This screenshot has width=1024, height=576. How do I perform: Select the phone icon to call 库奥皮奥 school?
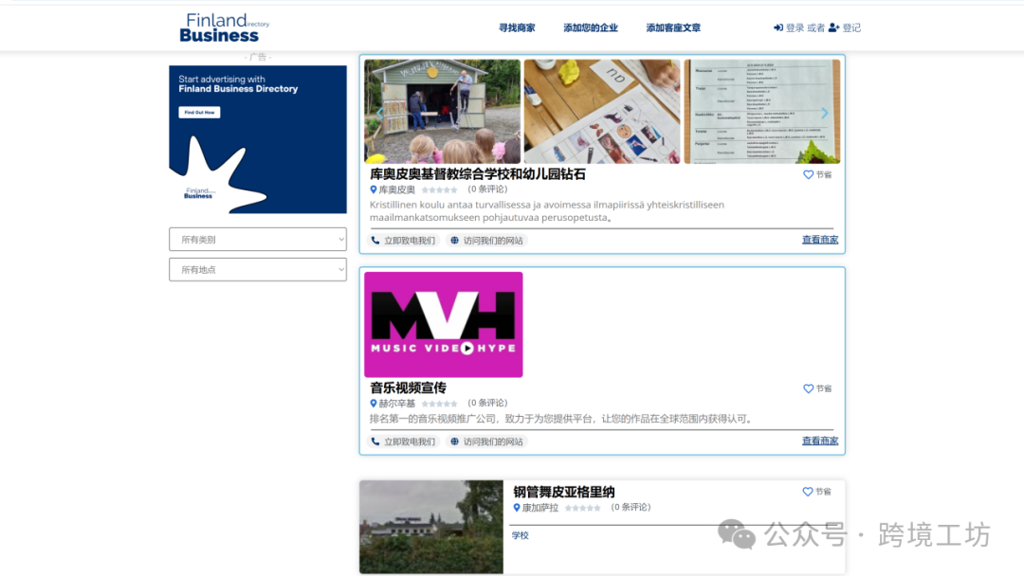pyautogui.click(x=375, y=240)
